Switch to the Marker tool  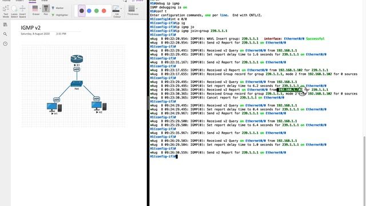[x=58, y=8]
